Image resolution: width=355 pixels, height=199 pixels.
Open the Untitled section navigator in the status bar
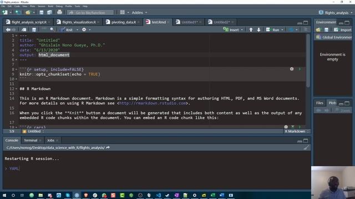click(33, 132)
